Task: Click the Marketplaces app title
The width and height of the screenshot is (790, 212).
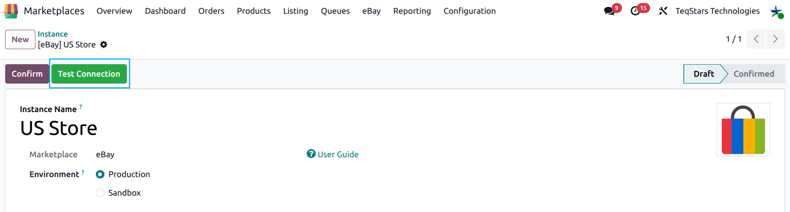Action: coord(54,11)
